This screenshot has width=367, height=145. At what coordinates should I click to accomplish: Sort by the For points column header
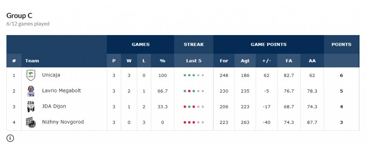224,61
